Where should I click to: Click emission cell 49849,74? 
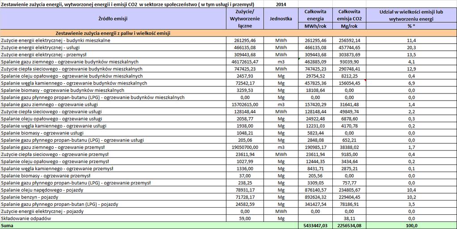349,111
